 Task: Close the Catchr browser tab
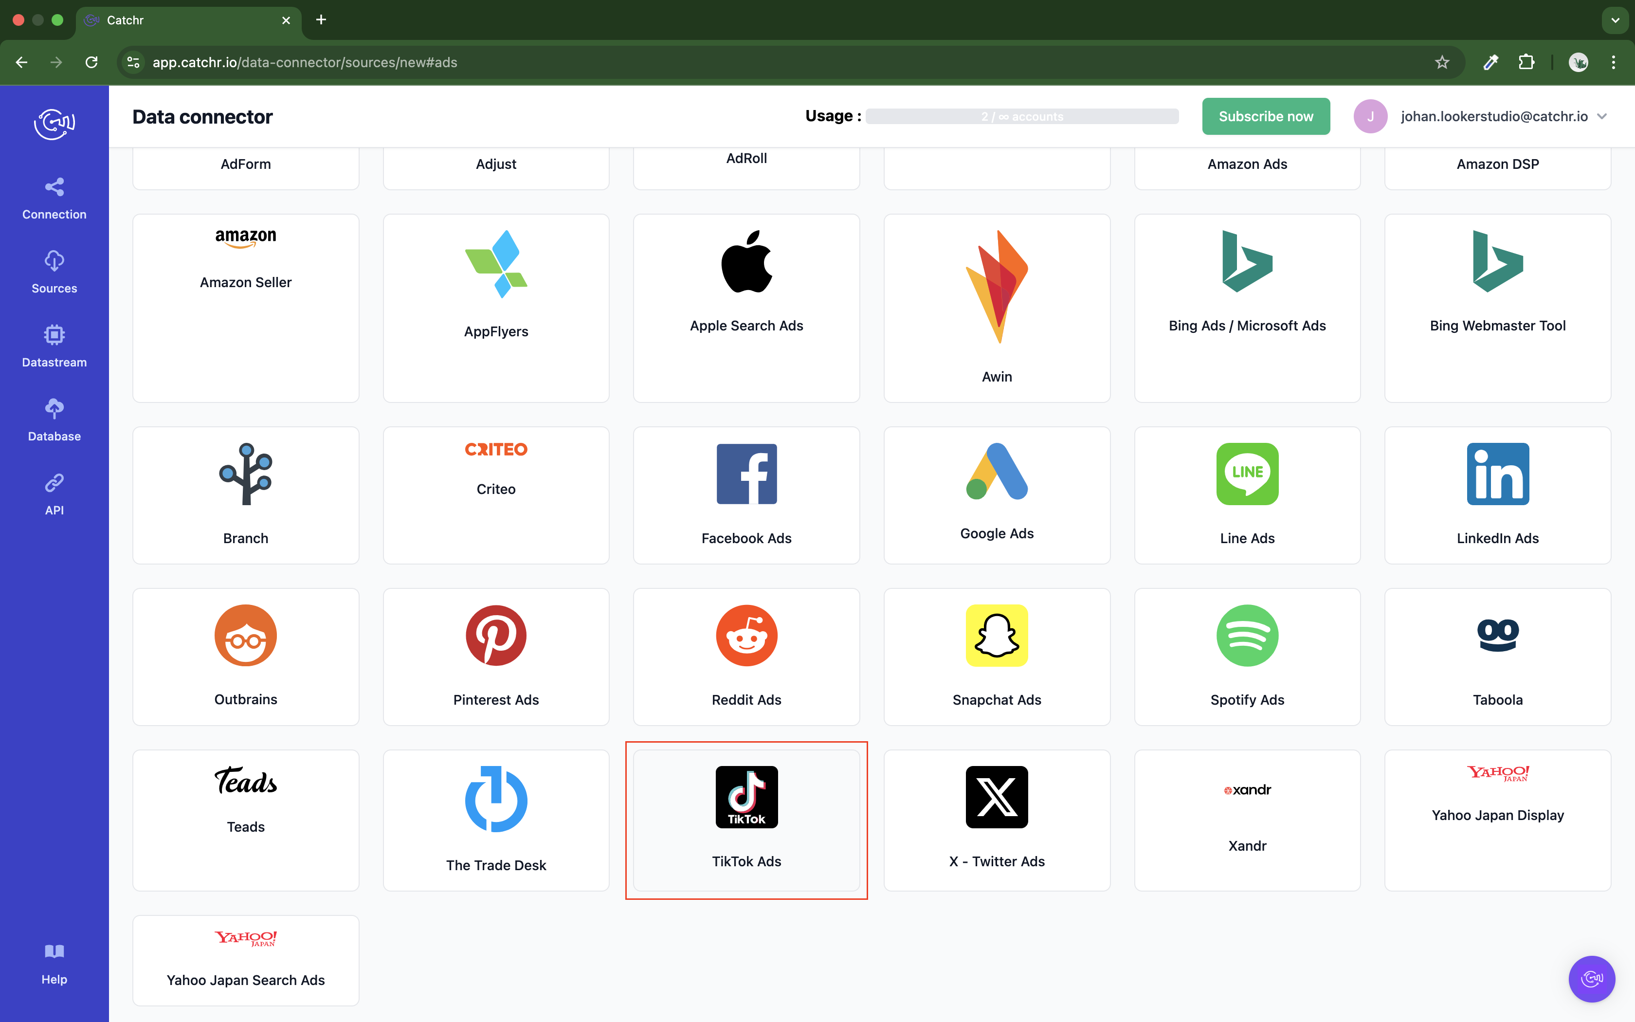point(286,20)
